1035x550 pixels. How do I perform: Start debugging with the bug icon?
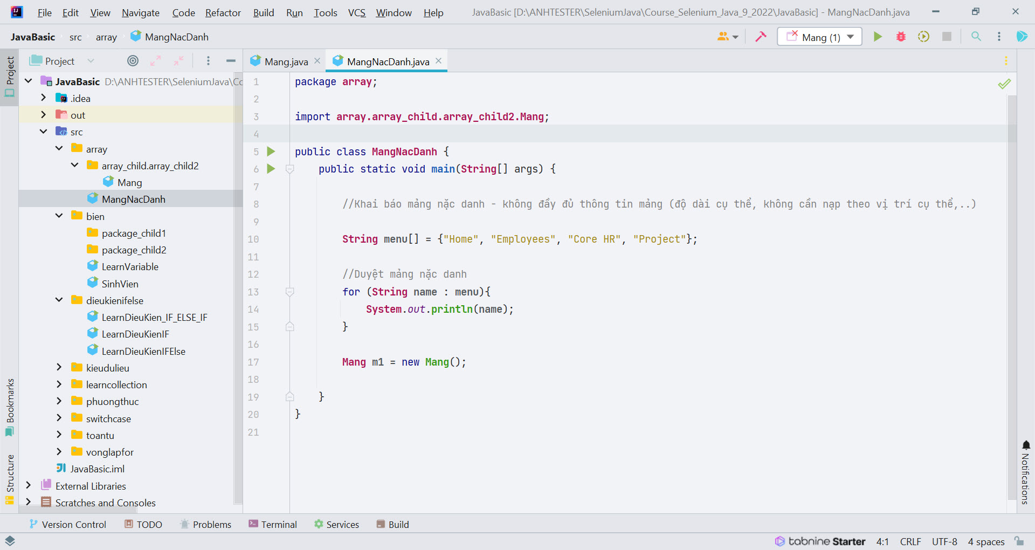coord(901,37)
